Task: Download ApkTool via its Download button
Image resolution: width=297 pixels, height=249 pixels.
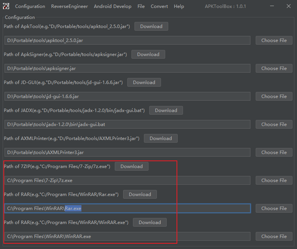Action: [151, 26]
